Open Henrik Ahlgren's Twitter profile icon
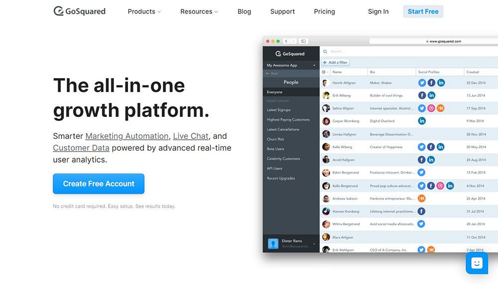This screenshot has width=498, height=284. pos(422,83)
